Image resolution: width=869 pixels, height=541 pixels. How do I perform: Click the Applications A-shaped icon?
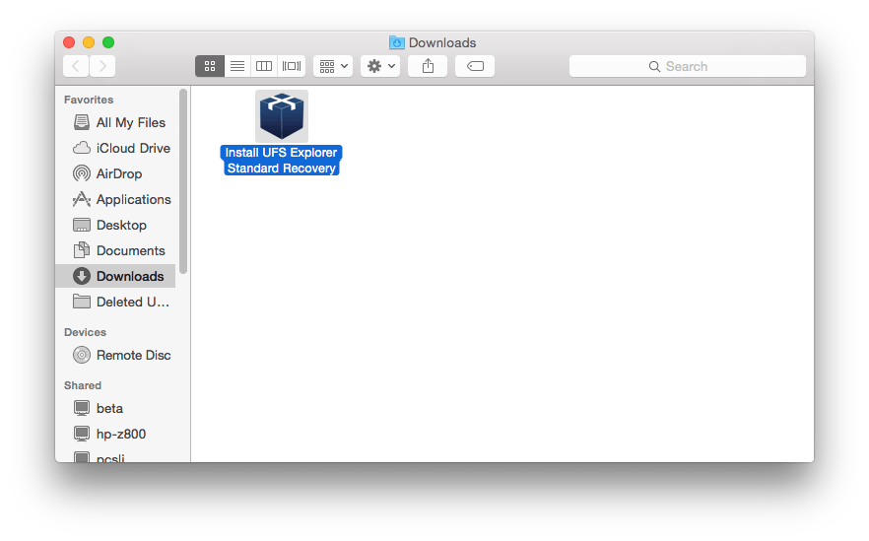tap(82, 199)
